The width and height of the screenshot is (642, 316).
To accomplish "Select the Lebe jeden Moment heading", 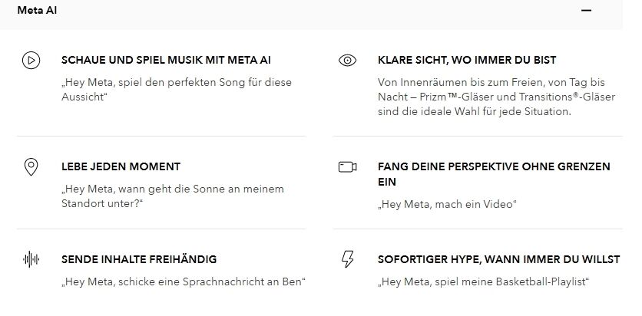I will click(x=121, y=166).
